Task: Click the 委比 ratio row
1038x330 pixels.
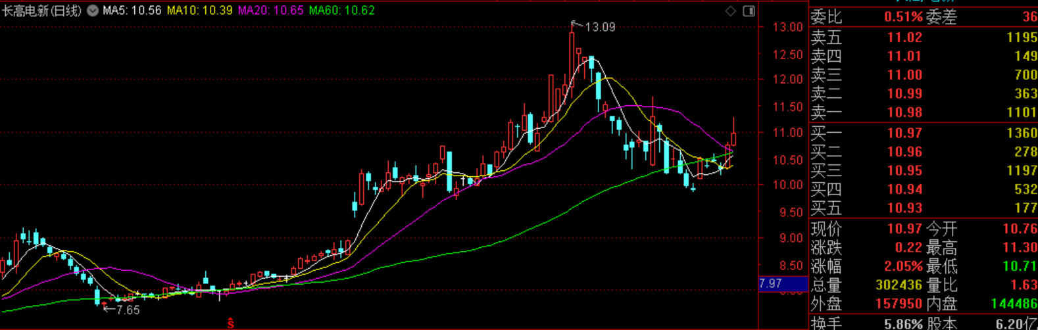Action: tap(923, 17)
